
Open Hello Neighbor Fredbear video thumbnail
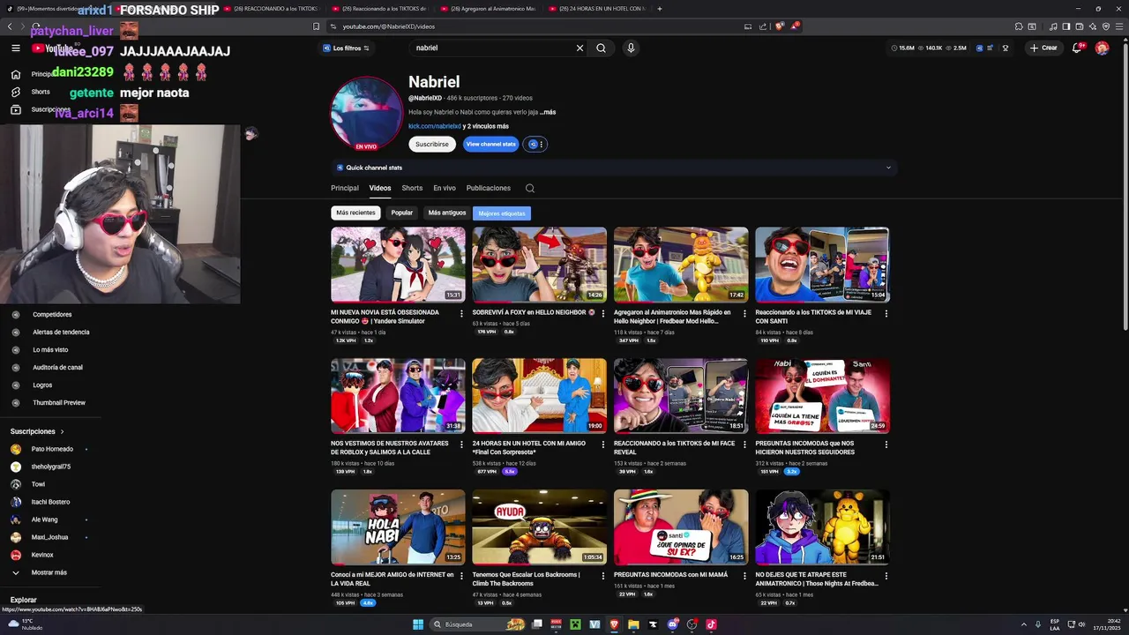coord(681,265)
